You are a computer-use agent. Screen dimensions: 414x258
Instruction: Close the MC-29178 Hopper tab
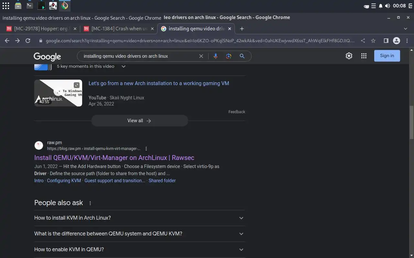coord(75,29)
